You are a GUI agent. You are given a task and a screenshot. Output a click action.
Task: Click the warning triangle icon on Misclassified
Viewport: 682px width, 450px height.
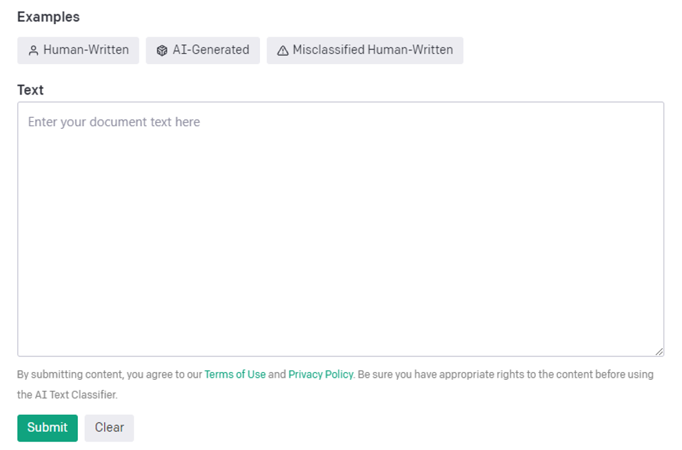click(x=282, y=50)
